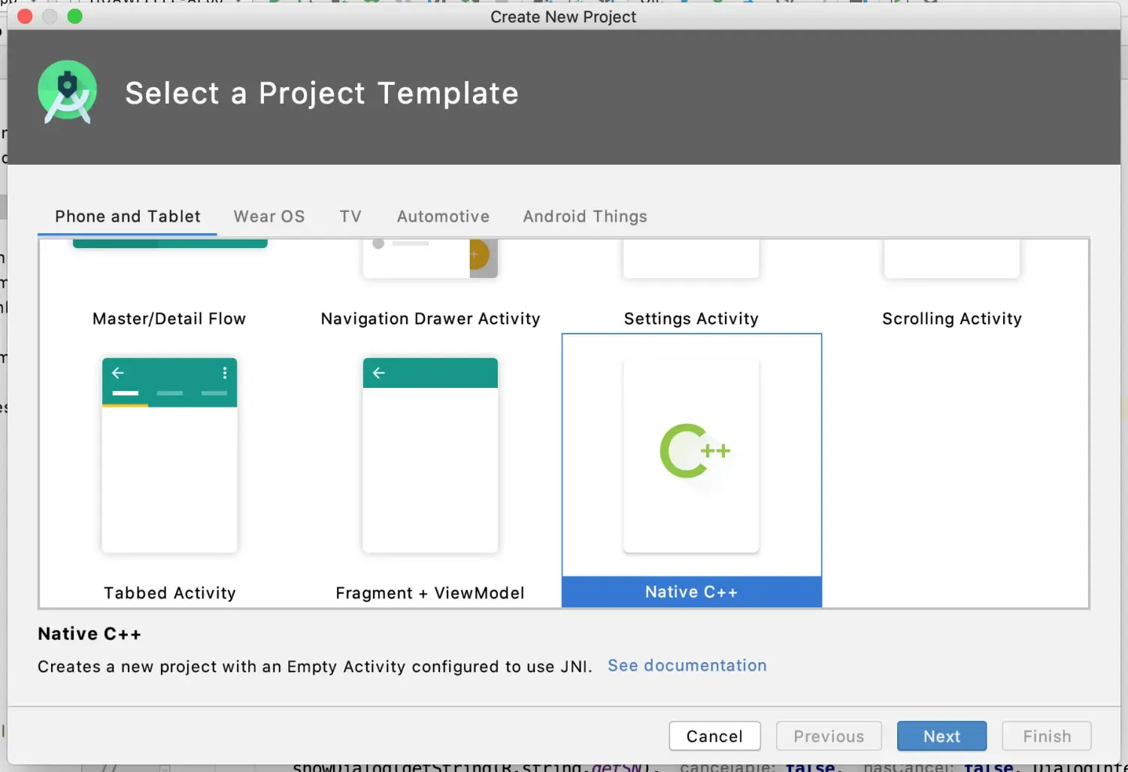1128x772 pixels.
Task: Click back arrow in Tabbed Activity preview
Action: [x=118, y=373]
